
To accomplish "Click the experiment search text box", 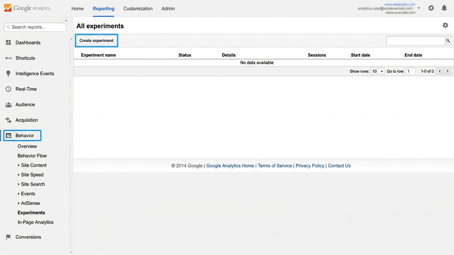I will pos(415,41).
